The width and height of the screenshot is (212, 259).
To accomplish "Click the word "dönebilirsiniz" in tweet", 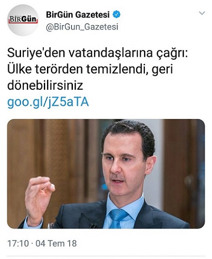I will (45, 85).
